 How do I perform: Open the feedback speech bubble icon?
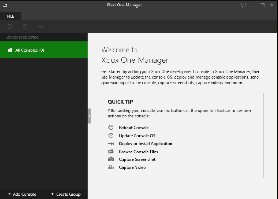pyautogui.click(x=244, y=5)
